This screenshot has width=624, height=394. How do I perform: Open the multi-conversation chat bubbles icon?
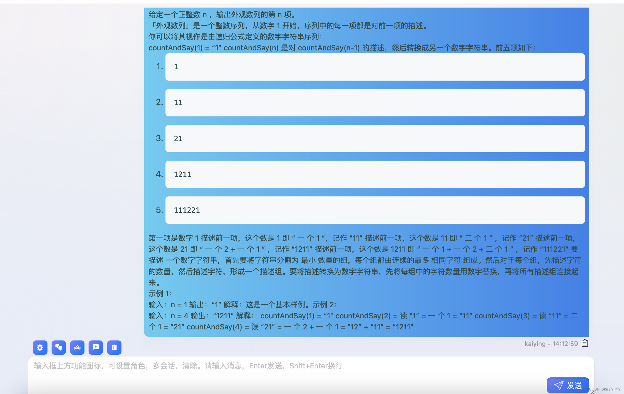click(x=59, y=347)
